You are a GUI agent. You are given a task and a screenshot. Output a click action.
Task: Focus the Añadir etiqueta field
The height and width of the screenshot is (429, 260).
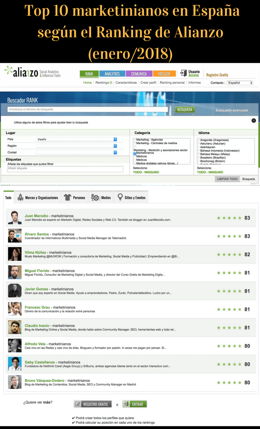(65, 169)
